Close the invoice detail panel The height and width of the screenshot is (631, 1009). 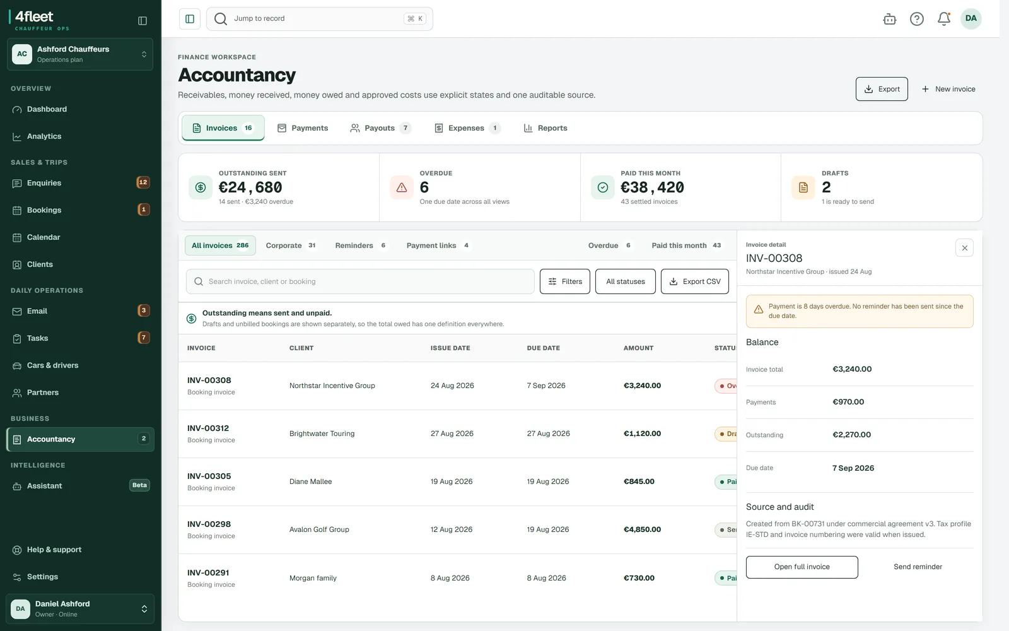964,248
